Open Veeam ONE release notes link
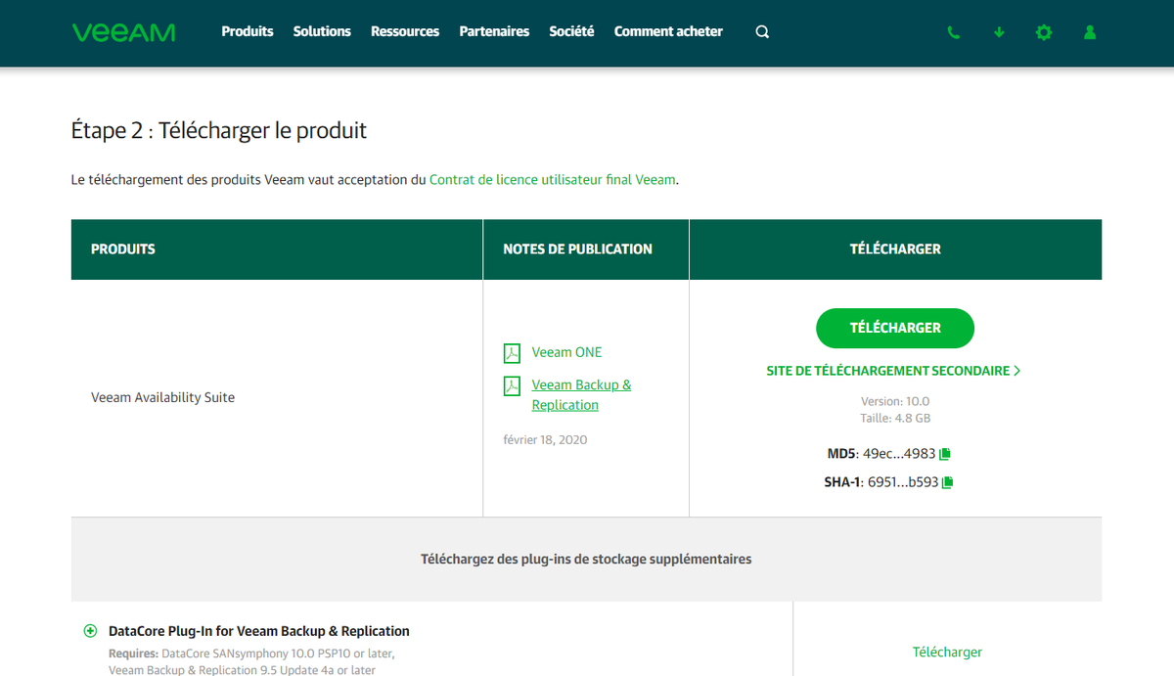 tap(567, 352)
